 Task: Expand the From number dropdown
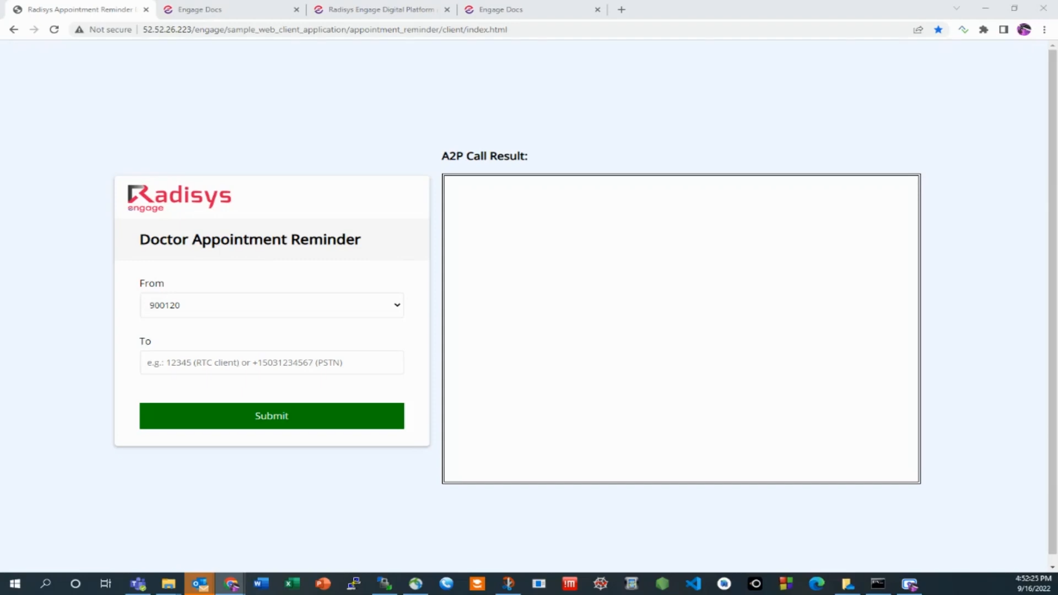(396, 305)
